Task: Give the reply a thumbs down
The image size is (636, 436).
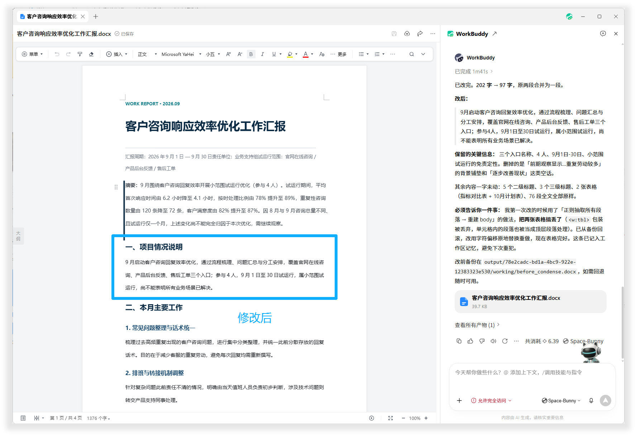Action: coord(482,341)
